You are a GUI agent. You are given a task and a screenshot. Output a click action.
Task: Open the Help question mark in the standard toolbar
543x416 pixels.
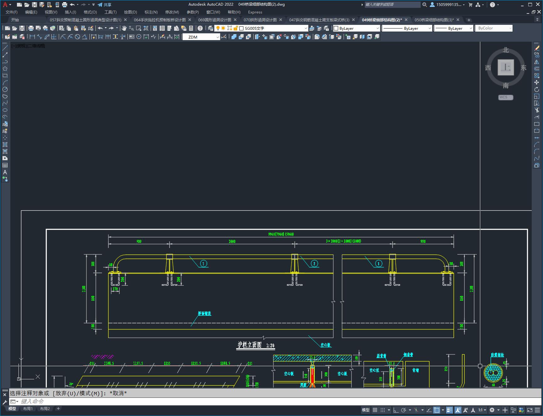point(200,28)
